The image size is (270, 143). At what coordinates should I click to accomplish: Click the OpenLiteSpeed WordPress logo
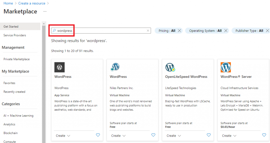tap(170, 67)
